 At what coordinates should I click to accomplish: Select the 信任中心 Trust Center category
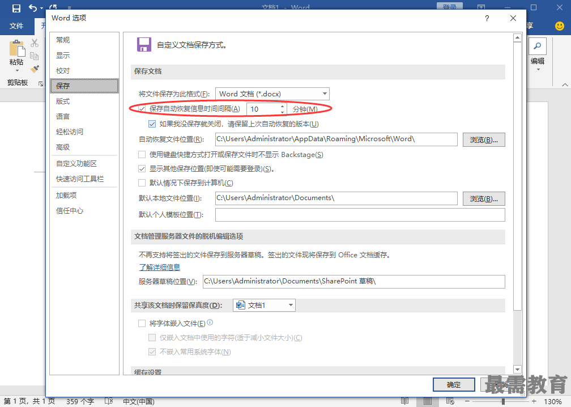[x=84, y=211]
